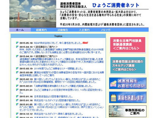Screen dimensions: 158x118
Task: Open 株式会社ベルカディアへ再申入書 link
Action: click(x=59, y=114)
